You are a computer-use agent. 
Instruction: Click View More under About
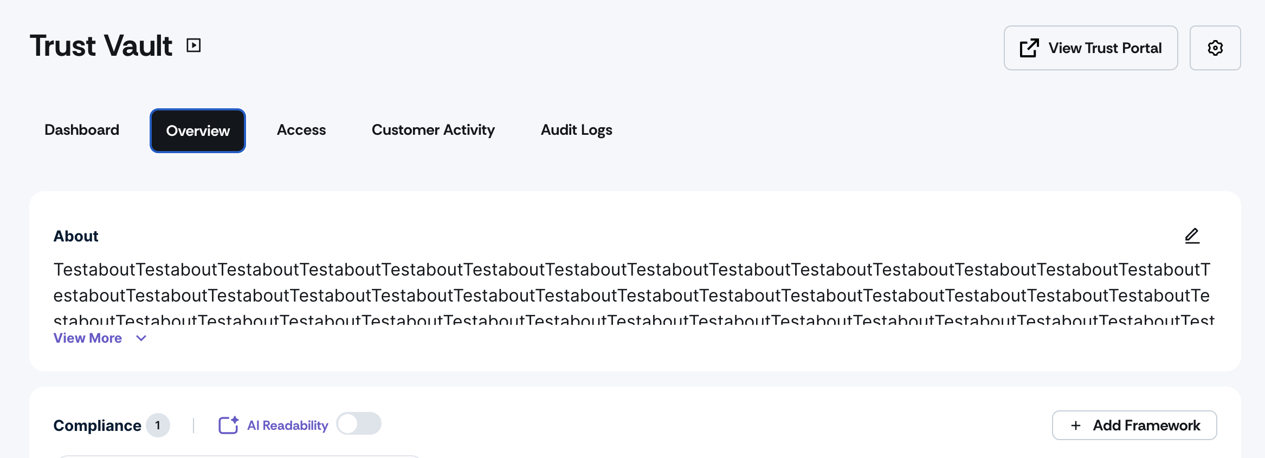click(x=88, y=338)
